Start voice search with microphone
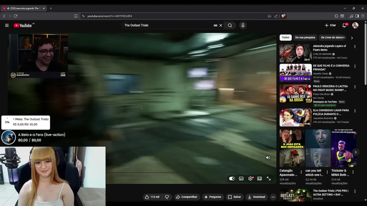The height and width of the screenshot is (206, 367). (x=243, y=25)
